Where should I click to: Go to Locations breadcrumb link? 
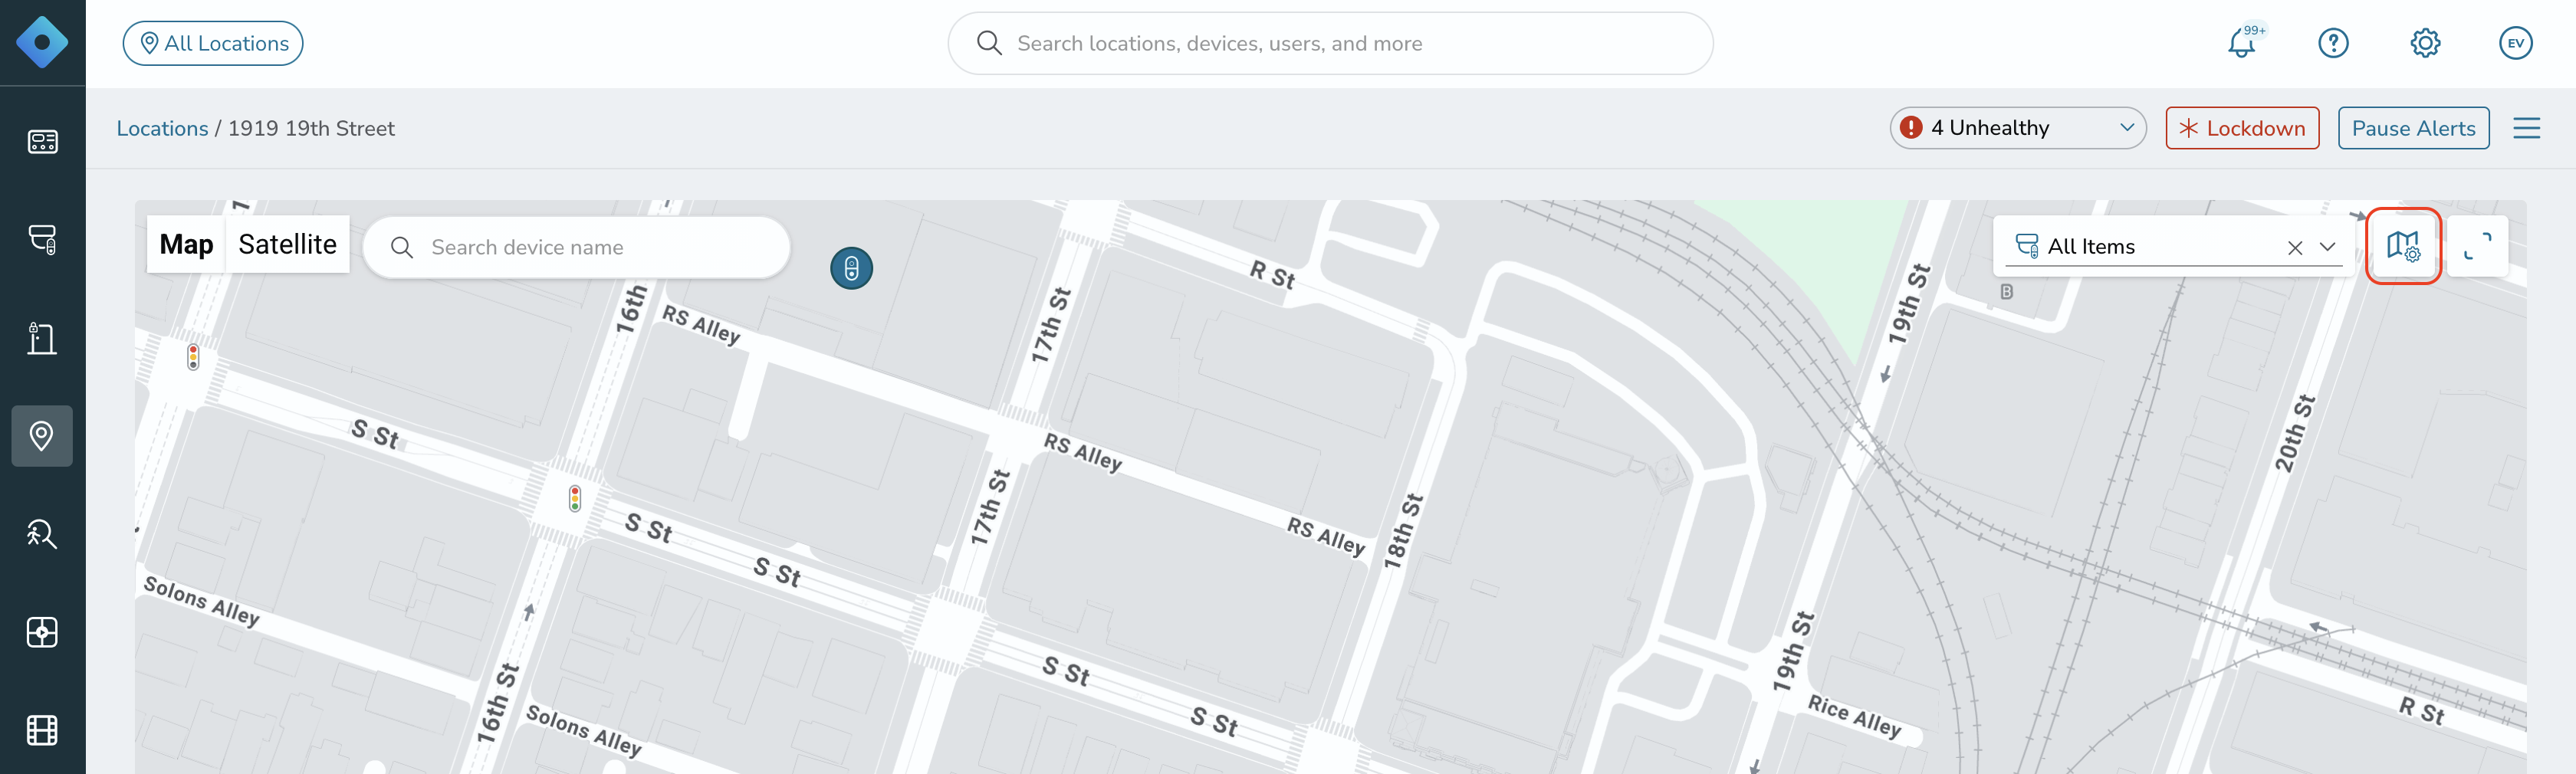(162, 128)
